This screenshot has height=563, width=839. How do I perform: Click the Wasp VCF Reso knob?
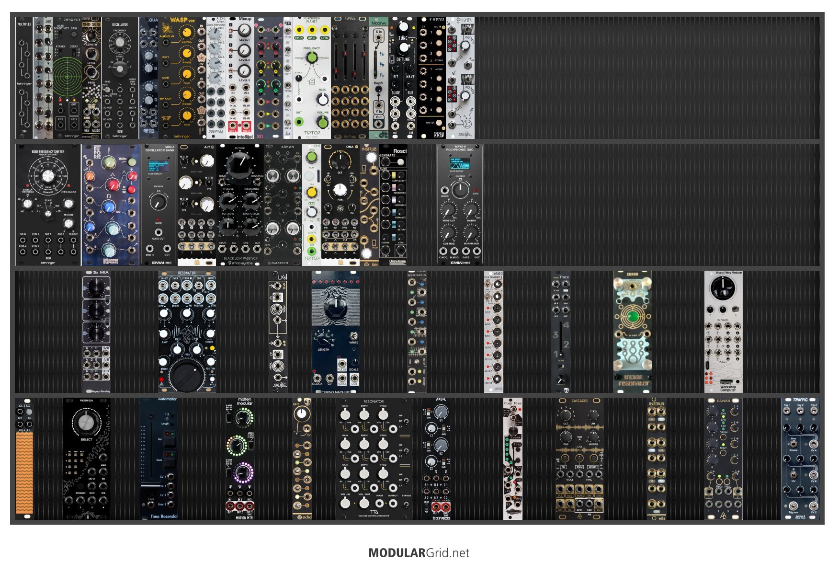[187, 94]
